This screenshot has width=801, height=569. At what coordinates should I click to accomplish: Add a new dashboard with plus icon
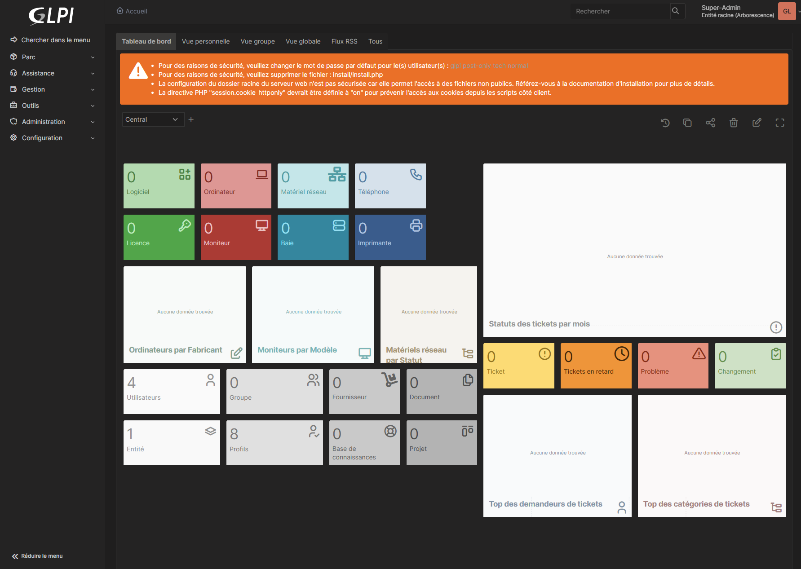pyautogui.click(x=191, y=119)
